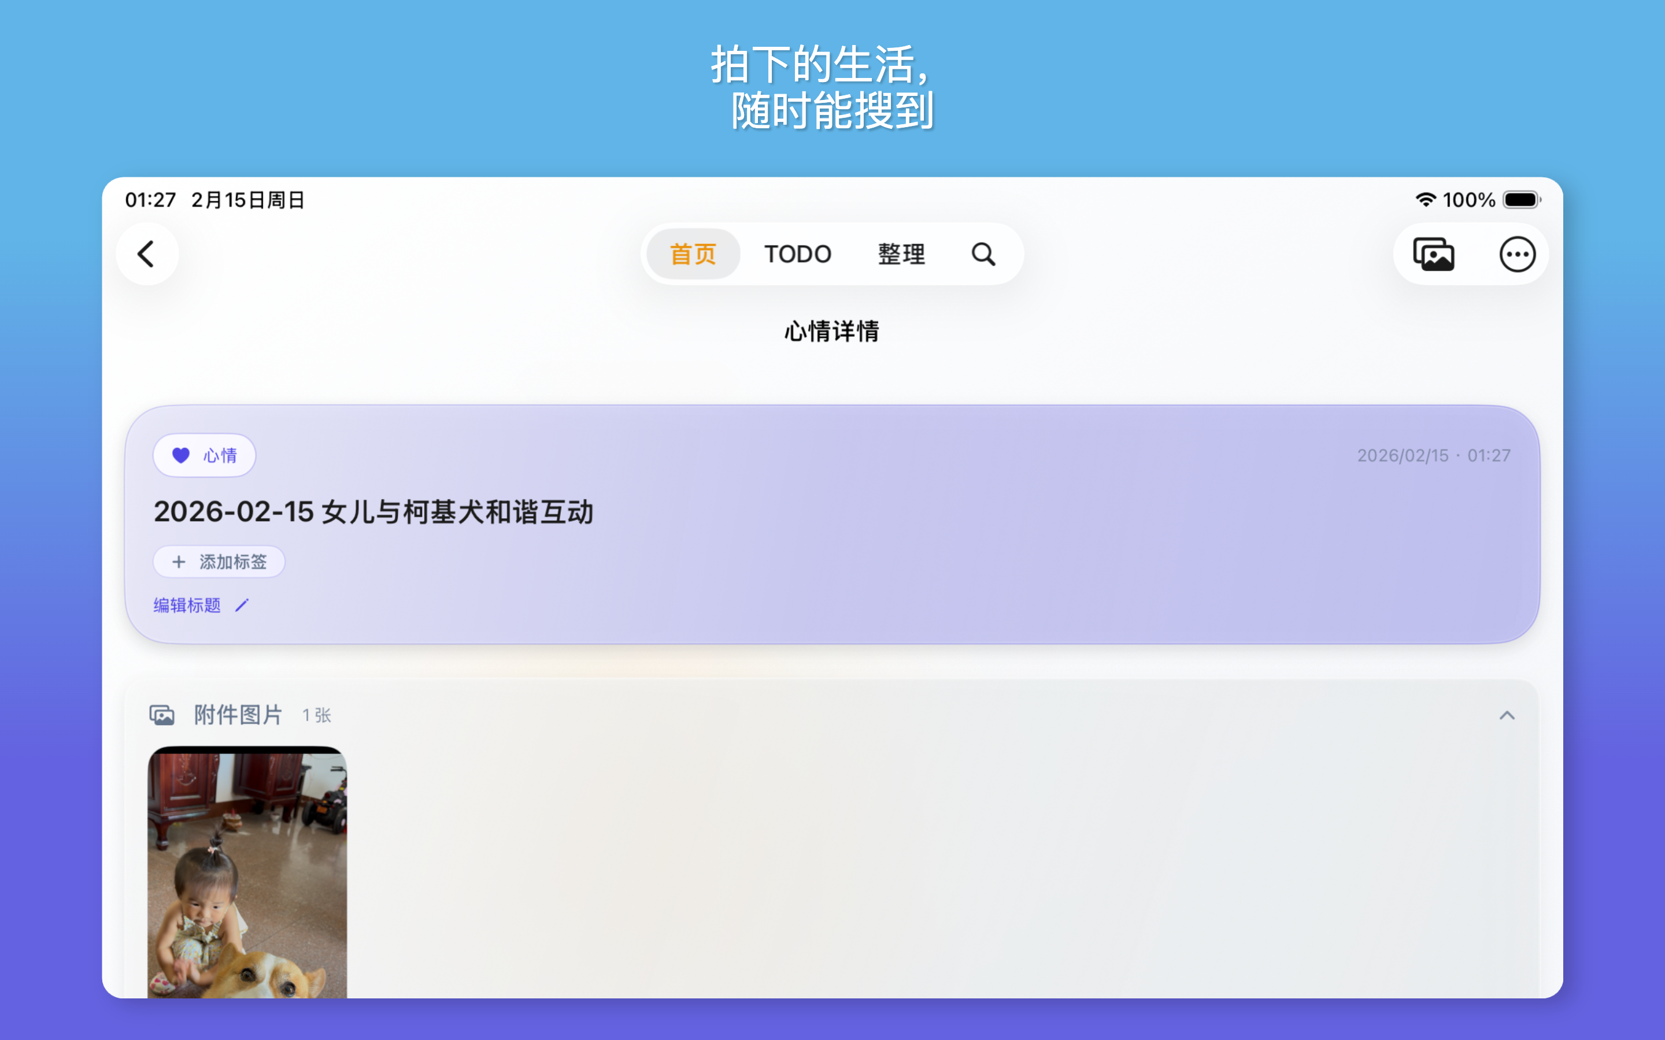Click the 心情 category tag
Image resolution: width=1665 pixels, height=1040 pixels.
(x=204, y=455)
